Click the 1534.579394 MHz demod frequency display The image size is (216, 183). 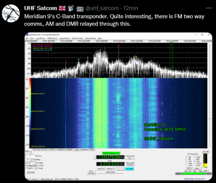pyautogui.click(x=110, y=157)
